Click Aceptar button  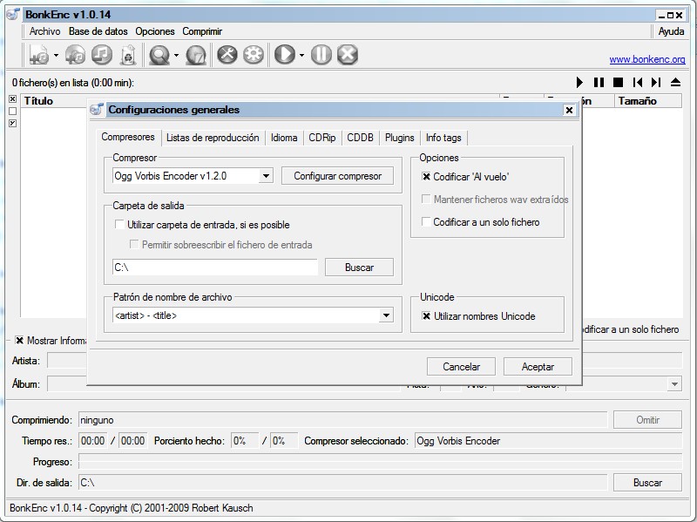coord(538,366)
